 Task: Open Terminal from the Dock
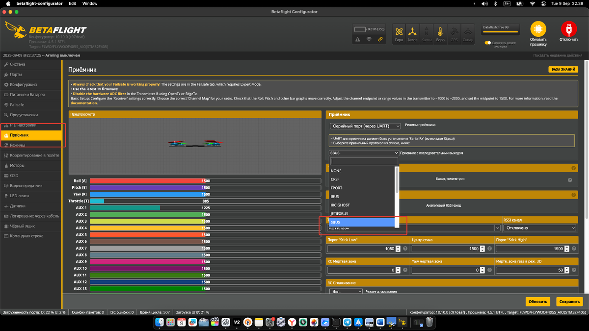pos(336,322)
